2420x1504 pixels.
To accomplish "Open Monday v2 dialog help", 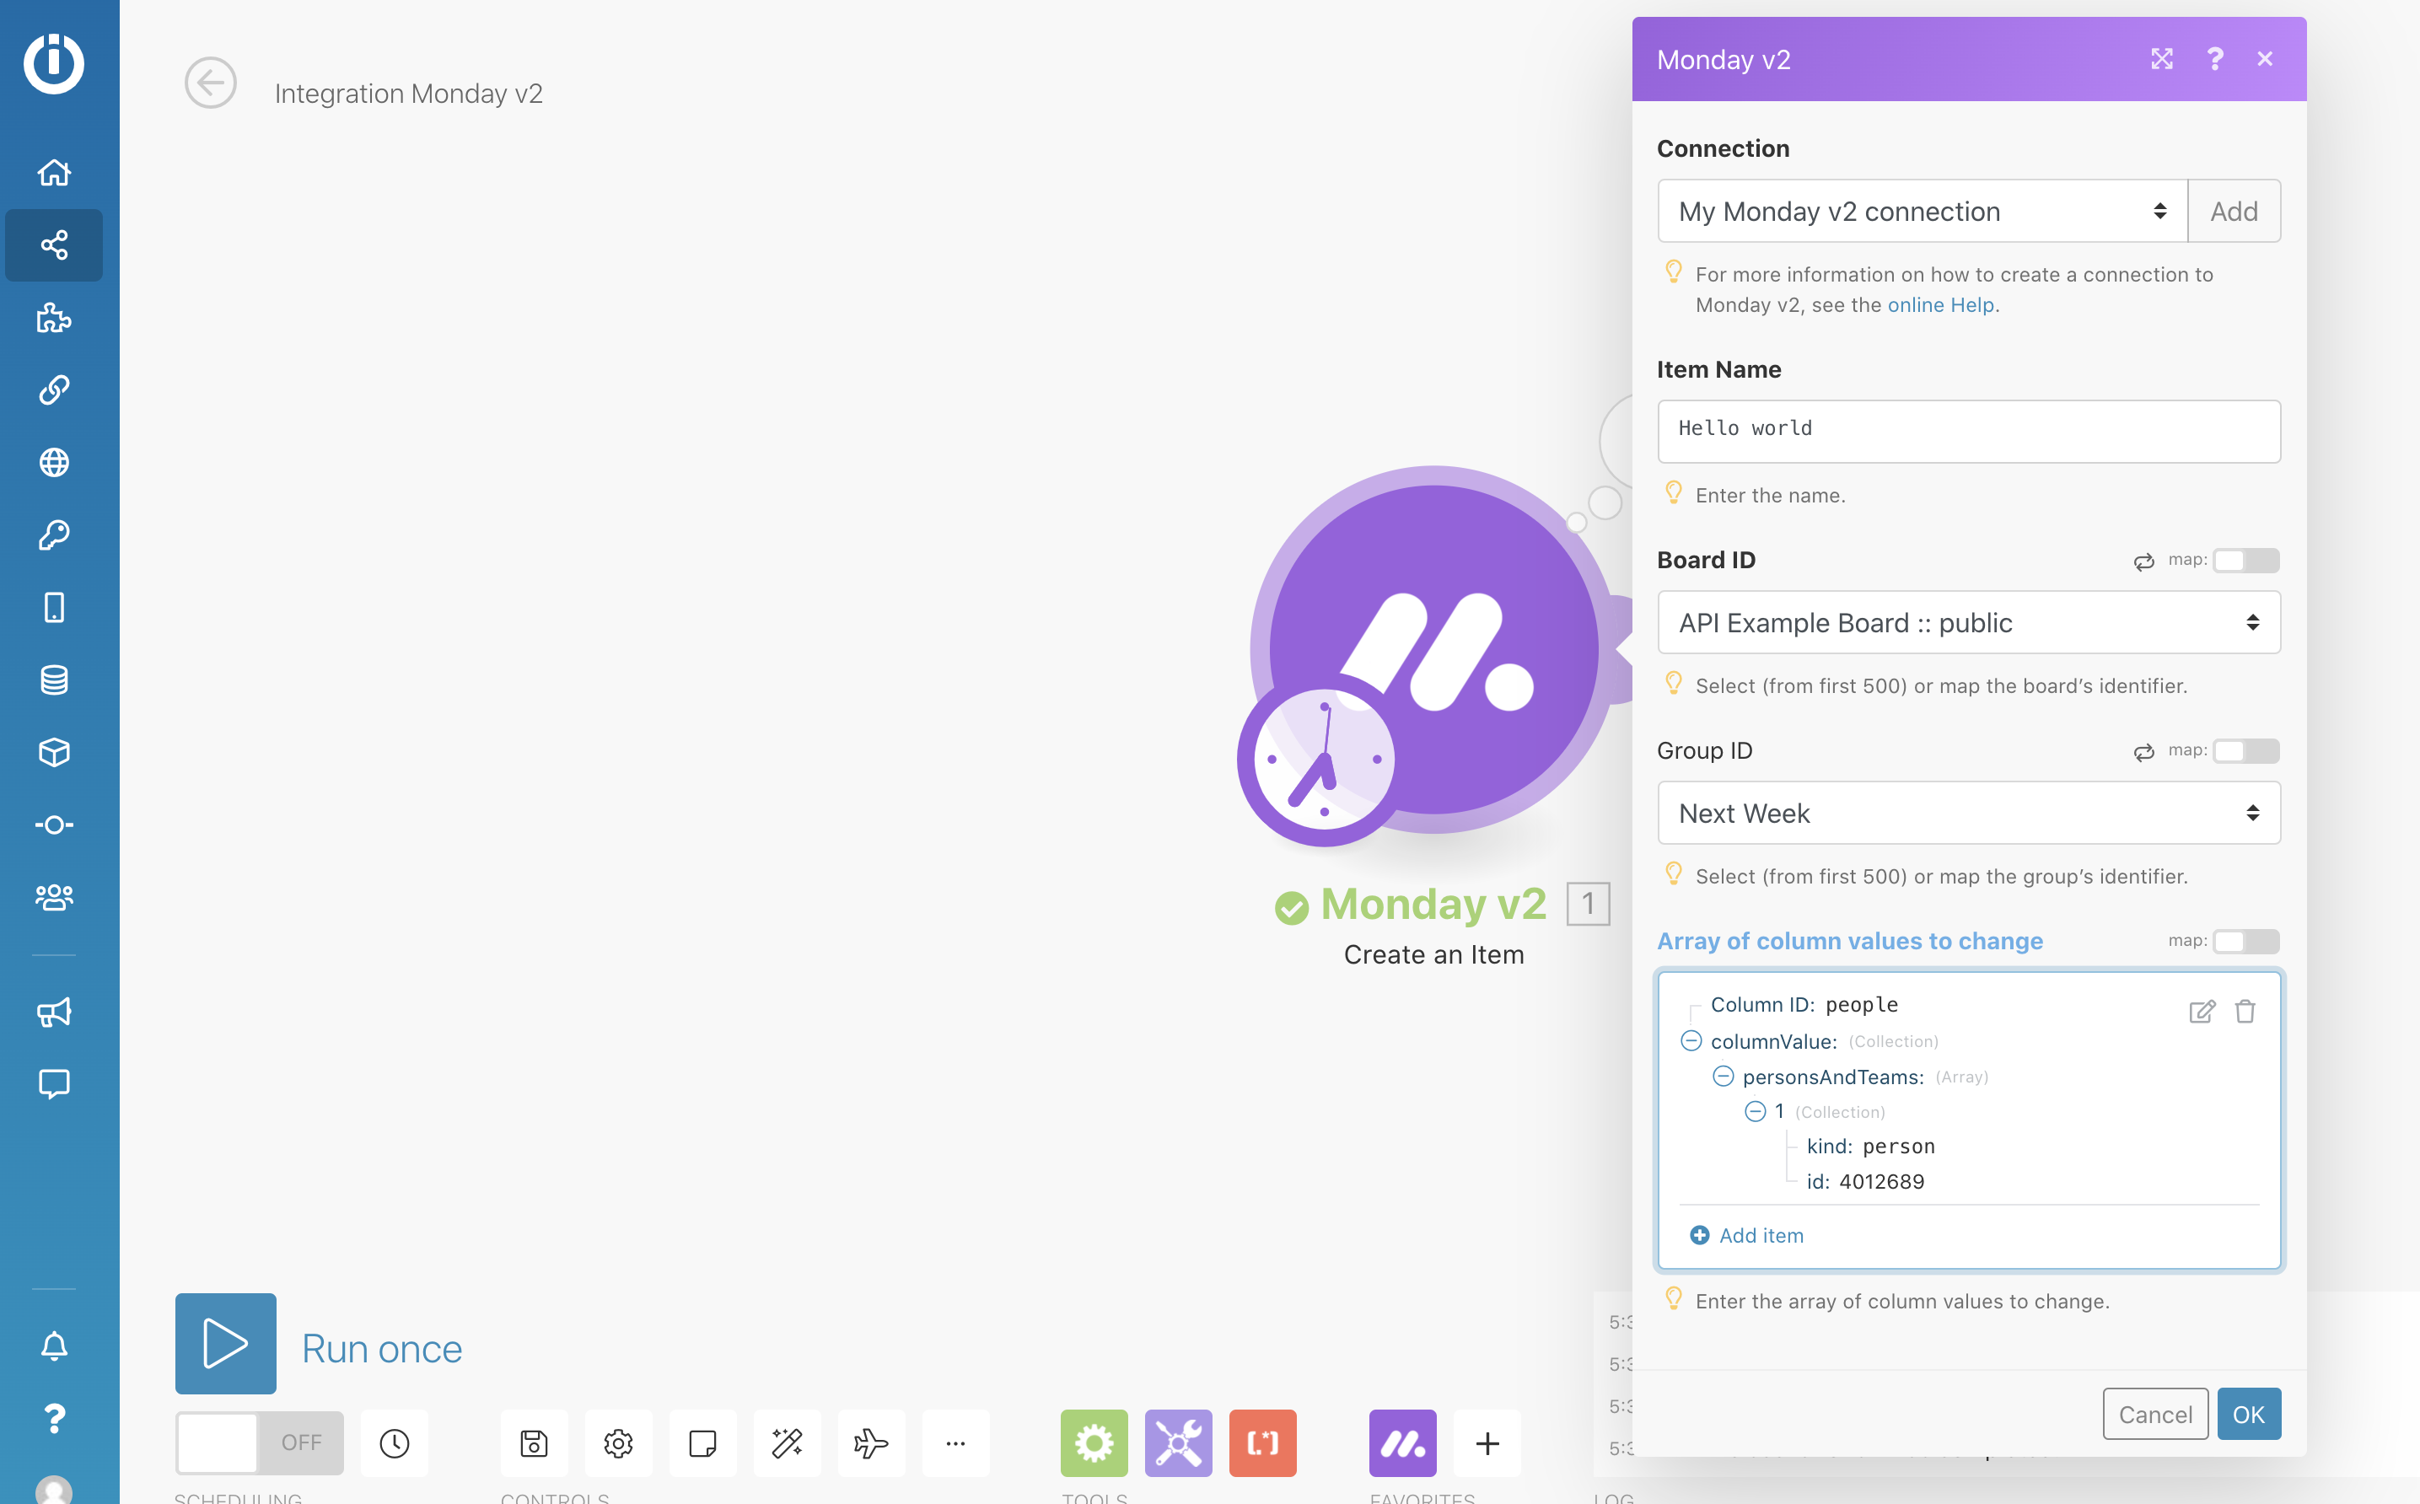I will click(2215, 59).
